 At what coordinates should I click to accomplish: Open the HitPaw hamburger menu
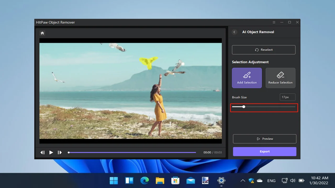point(274,22)
